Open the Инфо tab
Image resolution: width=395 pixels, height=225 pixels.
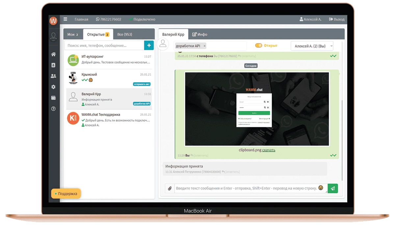(200, 34)
